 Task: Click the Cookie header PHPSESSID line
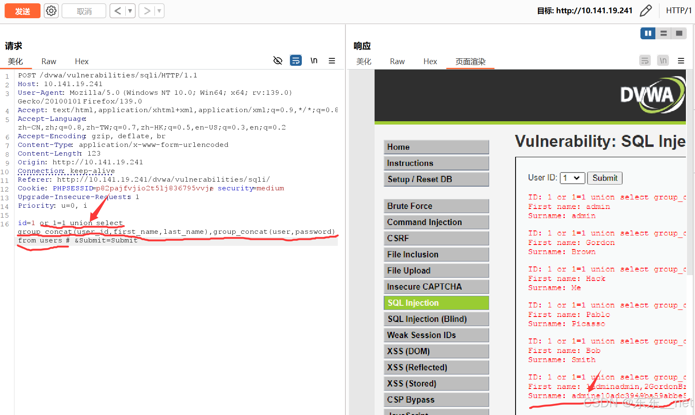pyautogui.click(x=151, y=188)
